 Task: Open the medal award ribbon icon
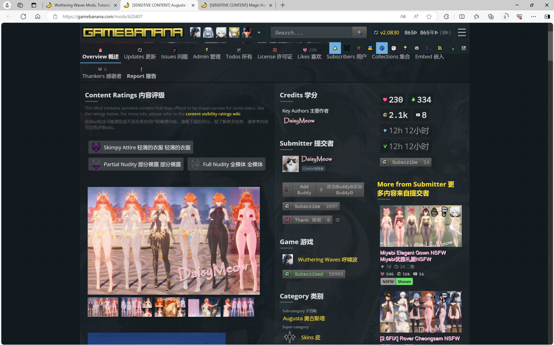405,48
